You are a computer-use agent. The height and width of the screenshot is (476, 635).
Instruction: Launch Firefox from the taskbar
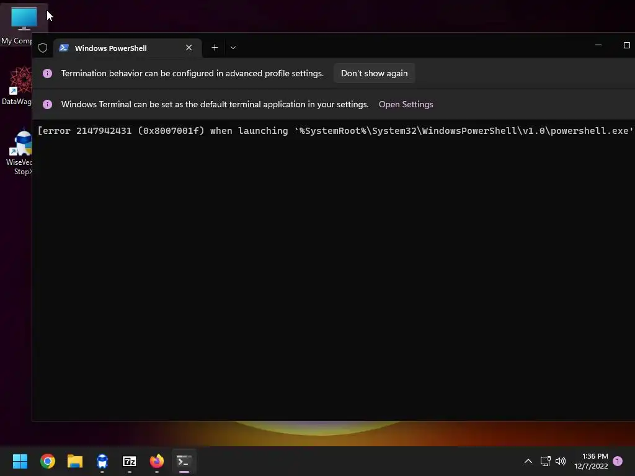coord(157,461)
